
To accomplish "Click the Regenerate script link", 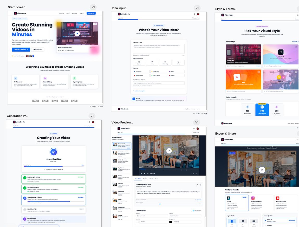I will coord(198,200).
